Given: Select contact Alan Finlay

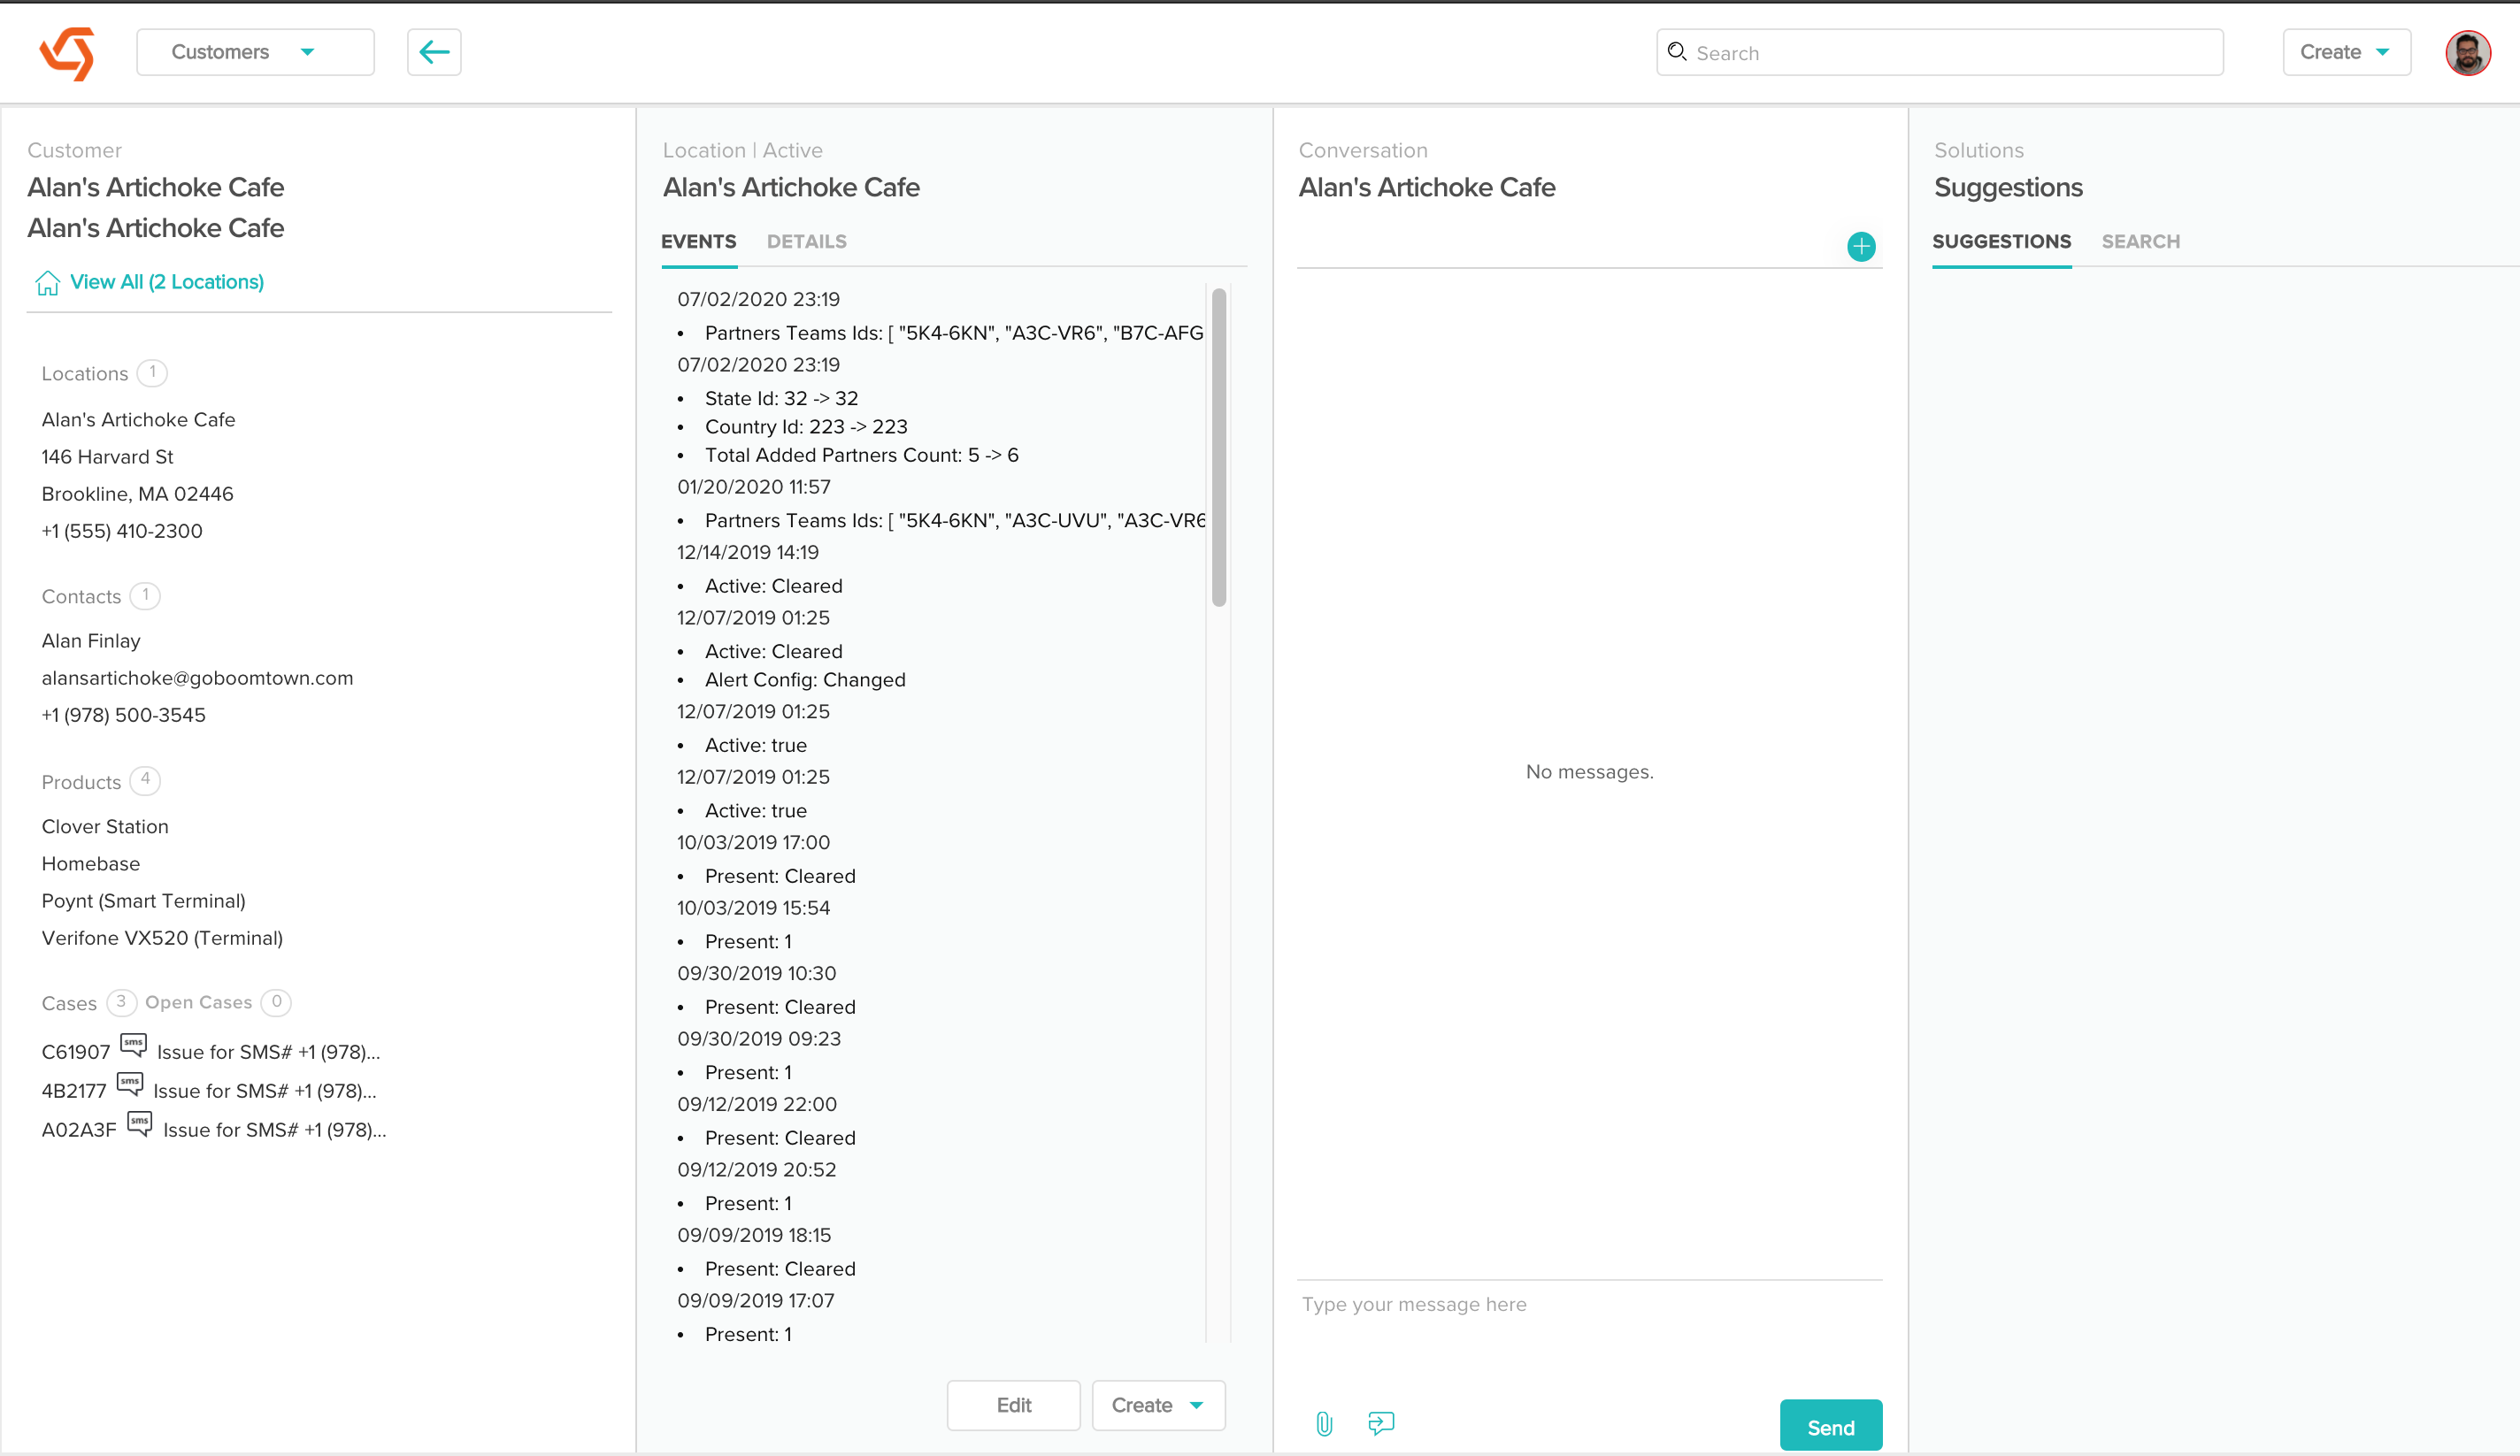Looking at the screenshot, I should coord(91,640).
